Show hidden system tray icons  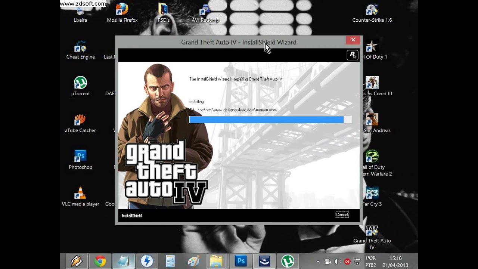click(318, 262)
